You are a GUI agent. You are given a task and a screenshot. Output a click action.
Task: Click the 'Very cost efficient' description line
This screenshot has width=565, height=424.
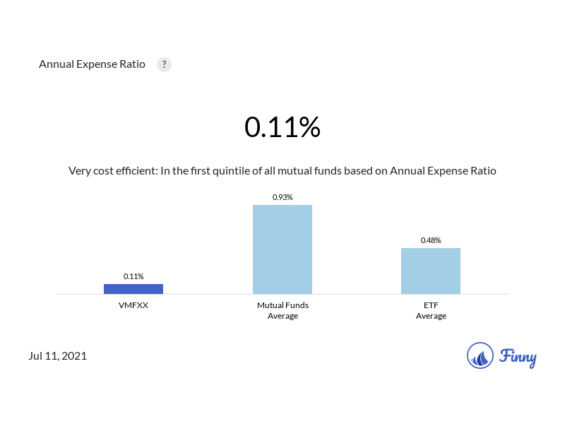(x=282, y=170)
